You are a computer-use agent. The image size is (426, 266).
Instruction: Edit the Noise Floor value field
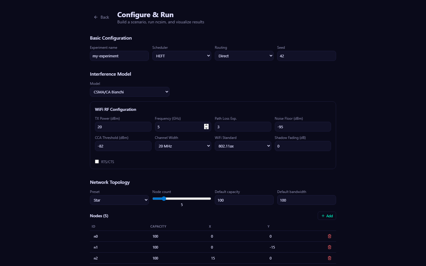[303, 127]
